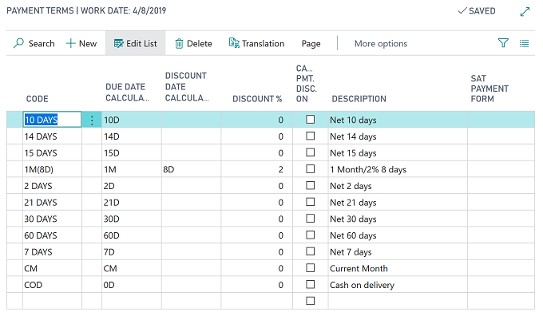Toggle Calc. Pmt. Disc. checkbox for Net 60 days
The height and width of the screenshot is (316, 543).
click(311, 235)
